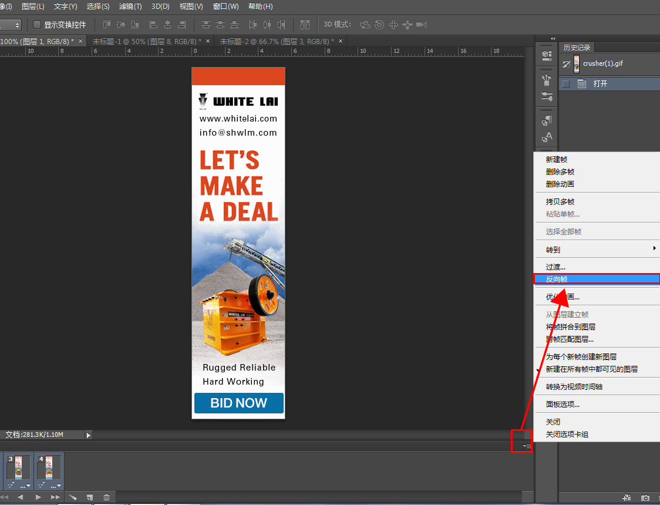Open frame 4 delay time dropdown

click(x=55, y=486)
